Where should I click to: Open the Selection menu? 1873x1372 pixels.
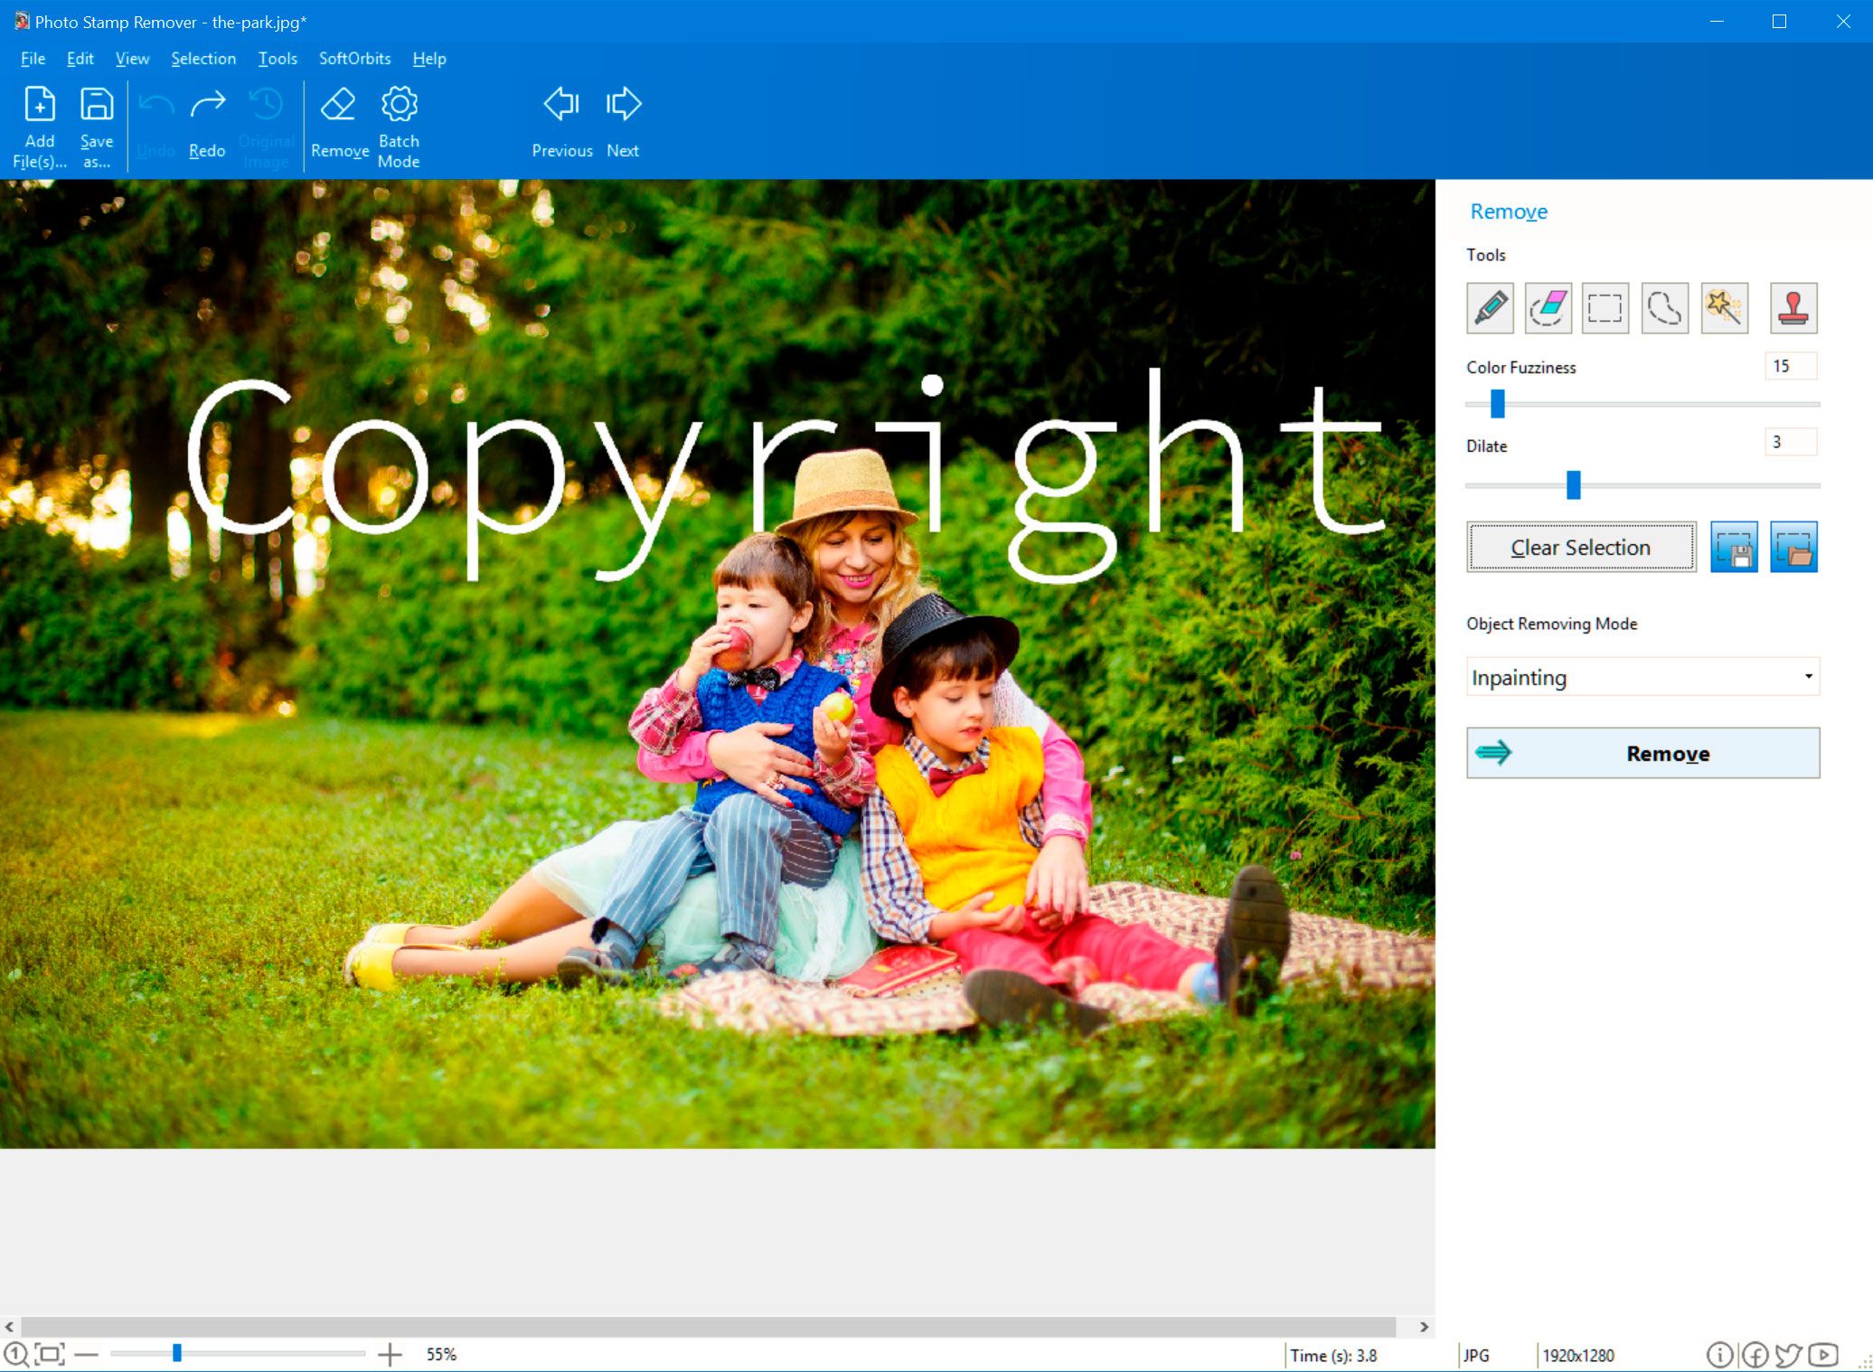pyautogui.click(x=202, y=58)
